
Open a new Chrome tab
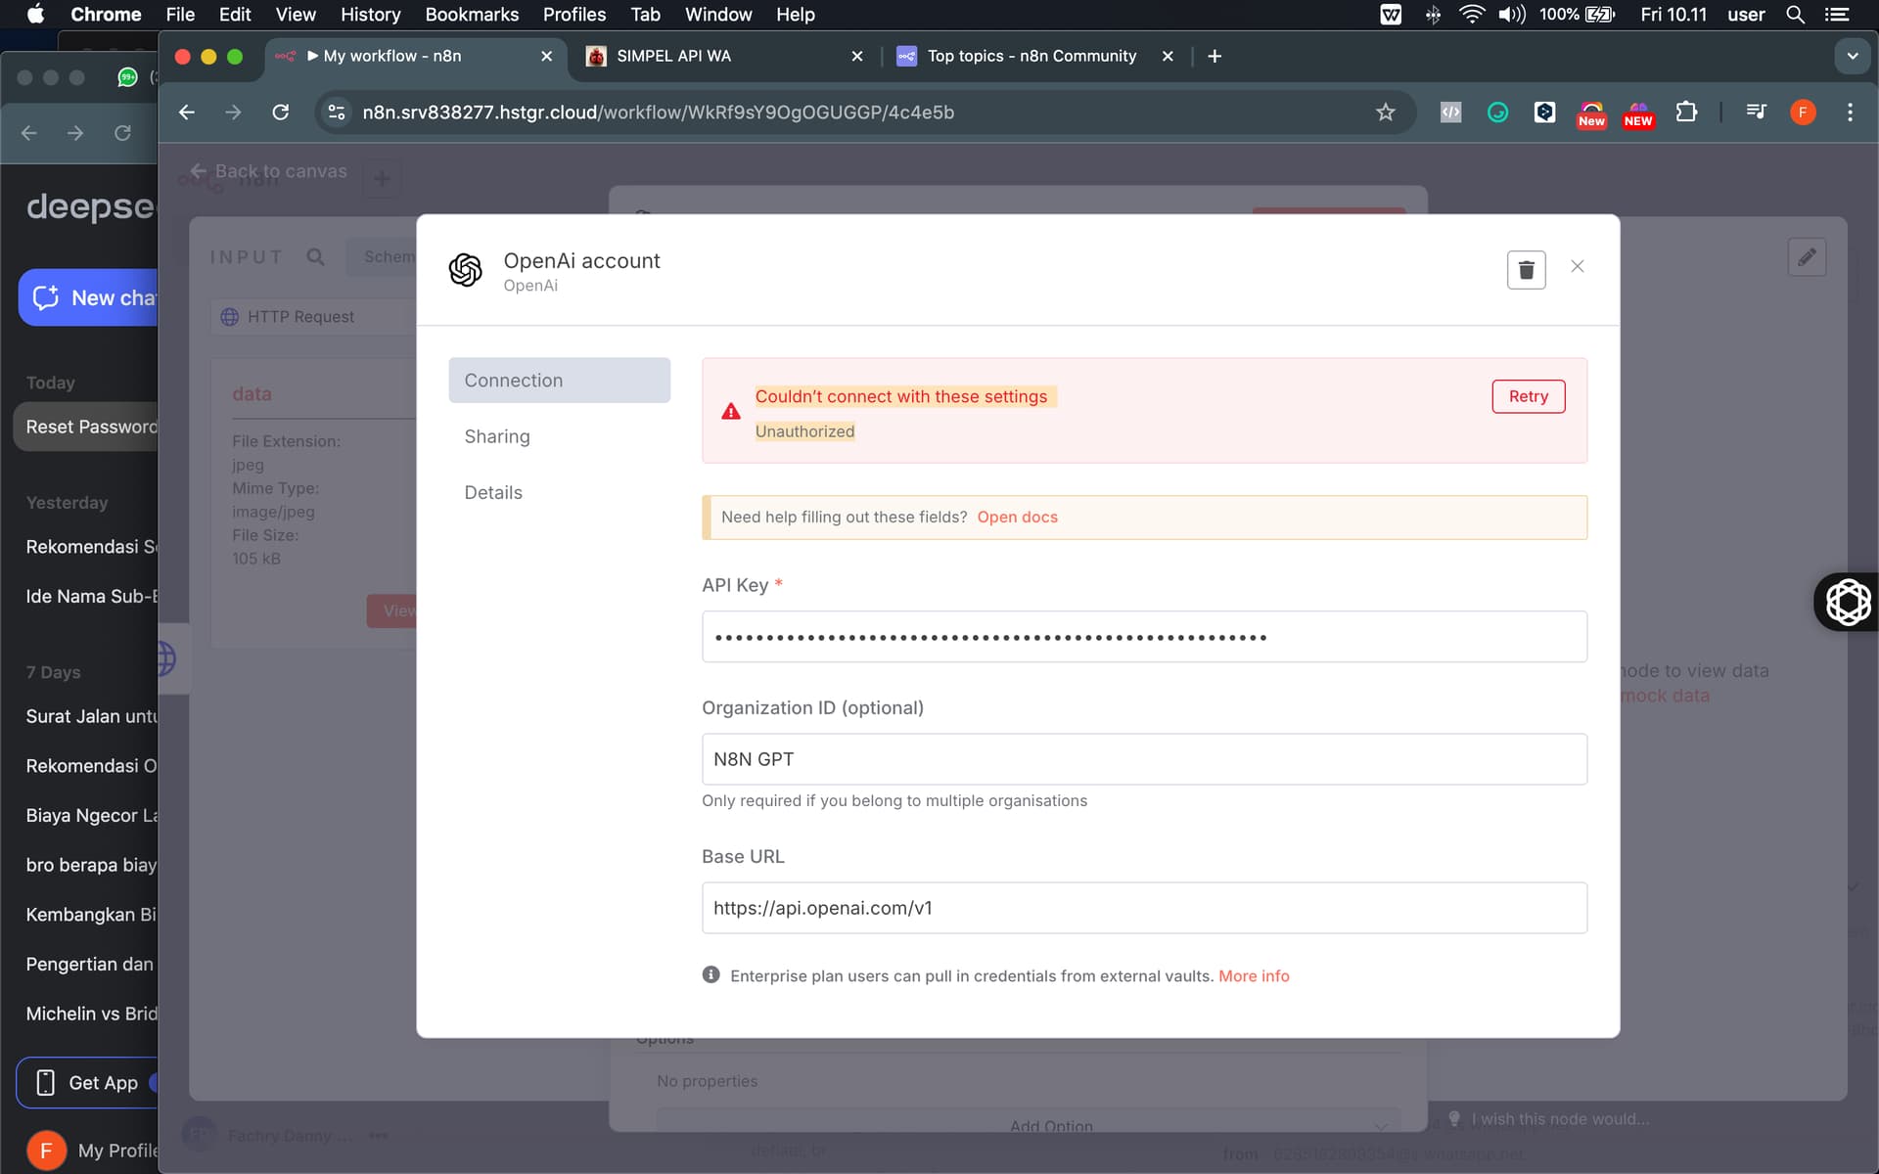(x=1214, y=56)
